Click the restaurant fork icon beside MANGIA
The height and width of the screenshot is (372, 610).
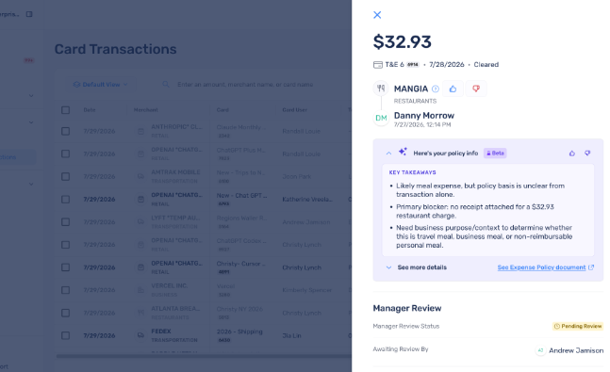(x=381, y=89)
